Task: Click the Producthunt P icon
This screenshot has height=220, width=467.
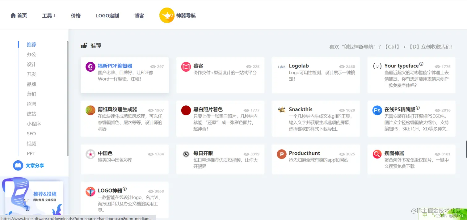Action: point(281,154)
